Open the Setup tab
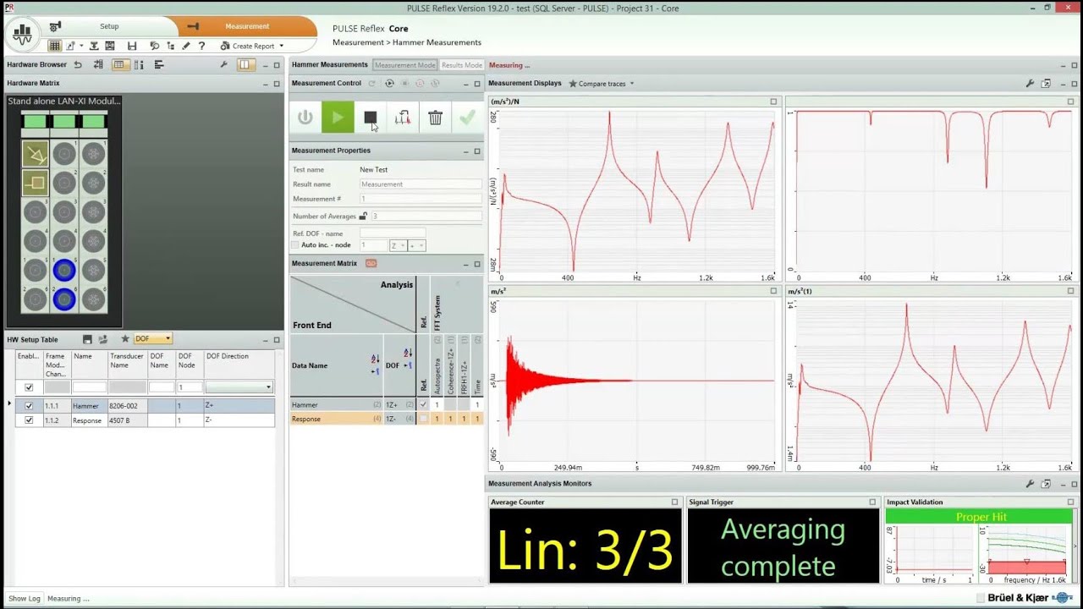Viewport: 1083px width, 609px height. [109, 26]
